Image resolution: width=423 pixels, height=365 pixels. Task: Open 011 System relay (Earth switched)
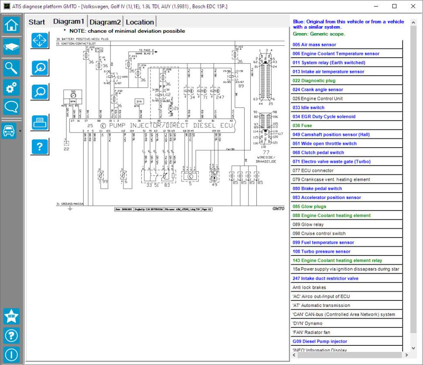pos(346,62)
